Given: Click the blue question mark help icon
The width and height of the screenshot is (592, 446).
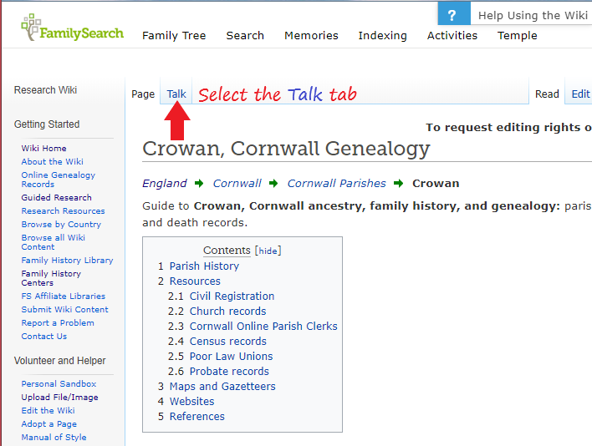Looking at the screenshot, I should 452,15.
